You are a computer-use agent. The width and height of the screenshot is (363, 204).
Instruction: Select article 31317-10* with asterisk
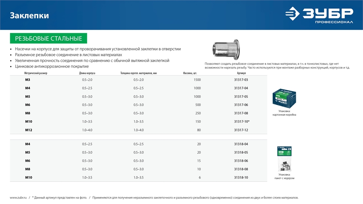click(241, 121)
